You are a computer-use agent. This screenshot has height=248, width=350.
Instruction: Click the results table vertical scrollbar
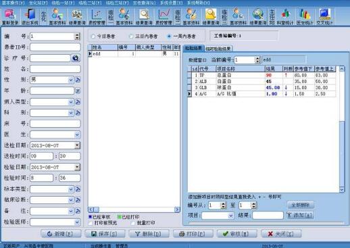pyautogui.click(x=342, y=129)
